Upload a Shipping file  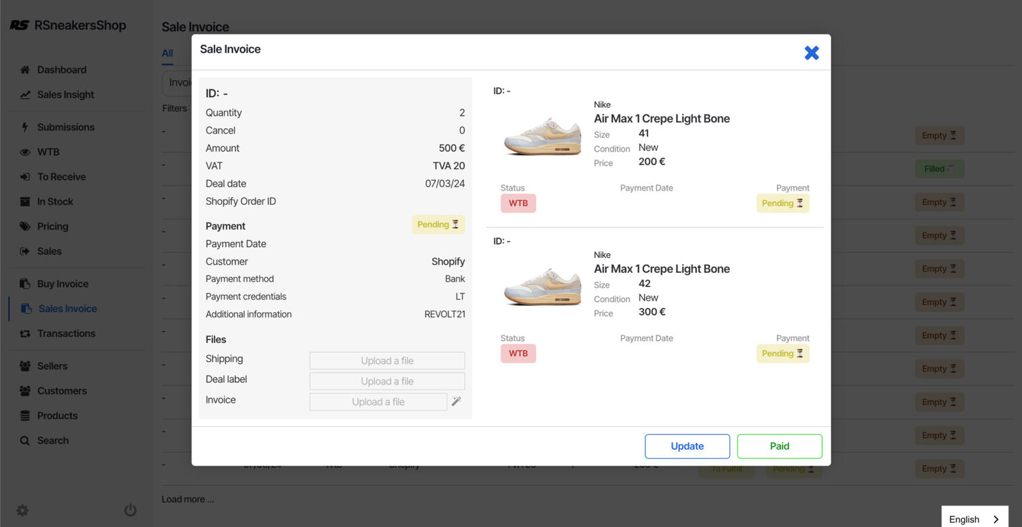[387, 361]
